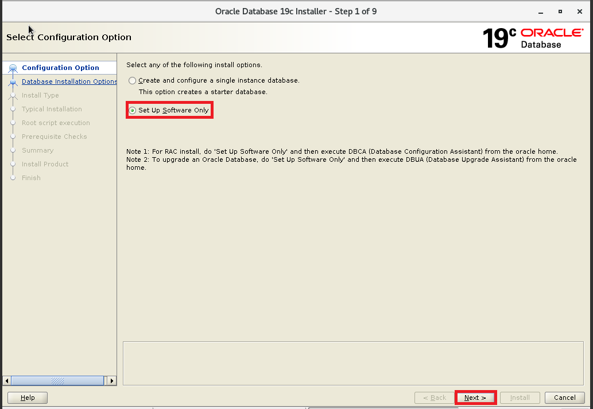The width and height of the screenshot is (593, 409).
Task: Click the 'Install Product' step
Action: [45, 164]
